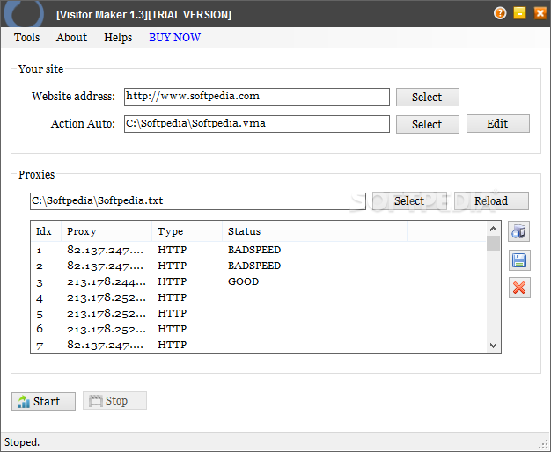Delete proxies with red X icon

[x=519, y=288]
